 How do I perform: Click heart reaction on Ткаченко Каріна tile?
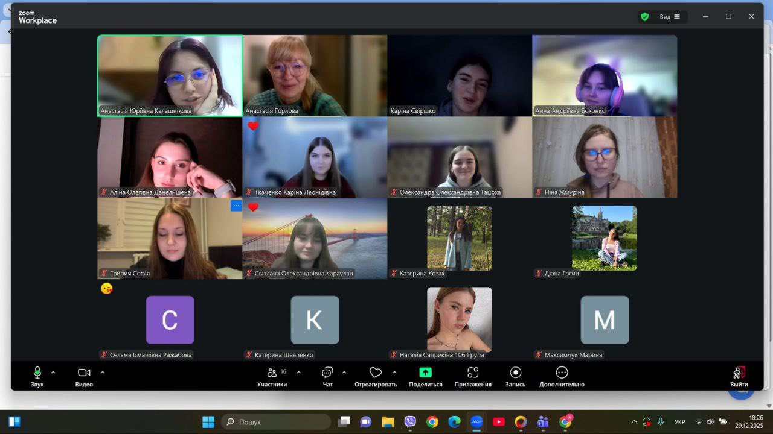pyautogui.click(x=253, y=126)
